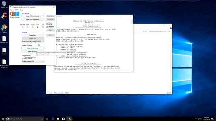Open the Windows Start menu
Viewport: 216px width, 121px height.
[x=3, y=119]
